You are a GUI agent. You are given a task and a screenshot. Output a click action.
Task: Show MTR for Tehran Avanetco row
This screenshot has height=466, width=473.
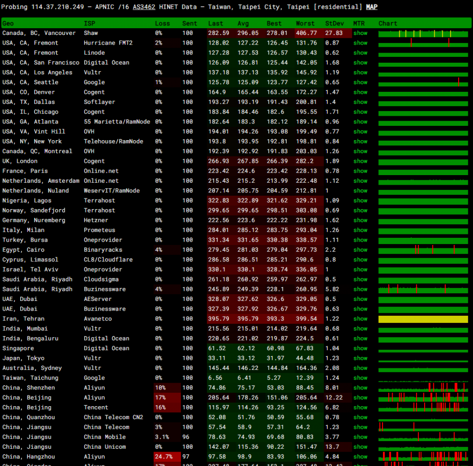360,319
